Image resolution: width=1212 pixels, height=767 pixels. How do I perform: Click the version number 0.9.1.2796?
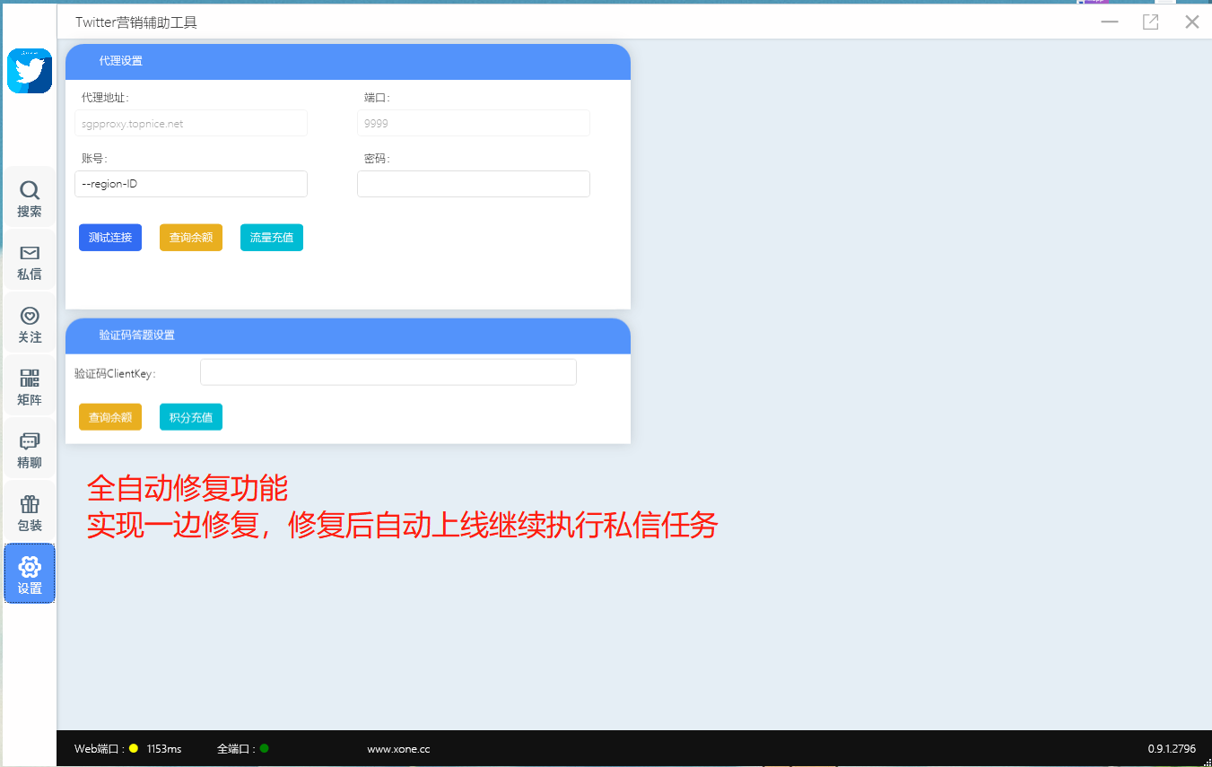point(1172,748)
